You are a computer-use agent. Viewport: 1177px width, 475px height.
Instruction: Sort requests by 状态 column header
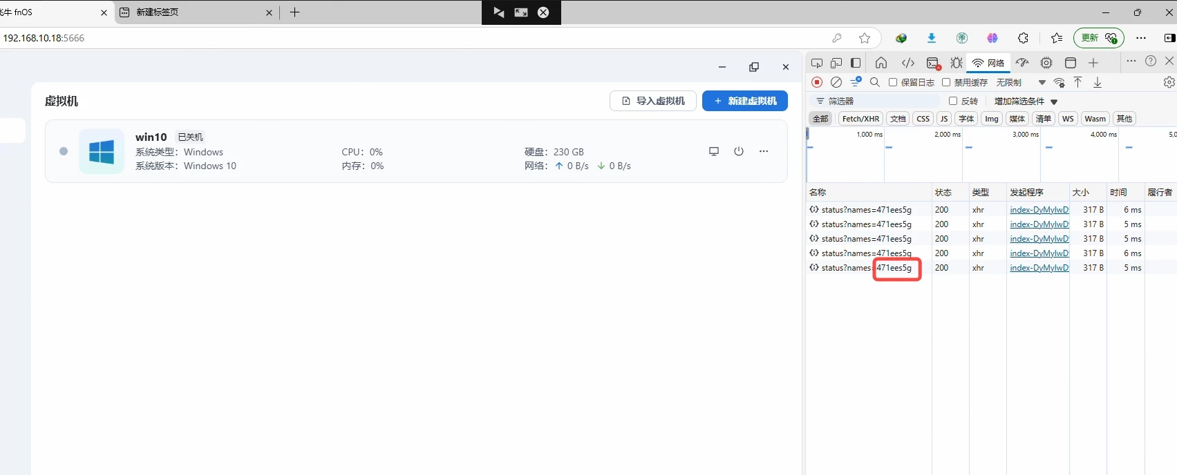click(950, 192)
